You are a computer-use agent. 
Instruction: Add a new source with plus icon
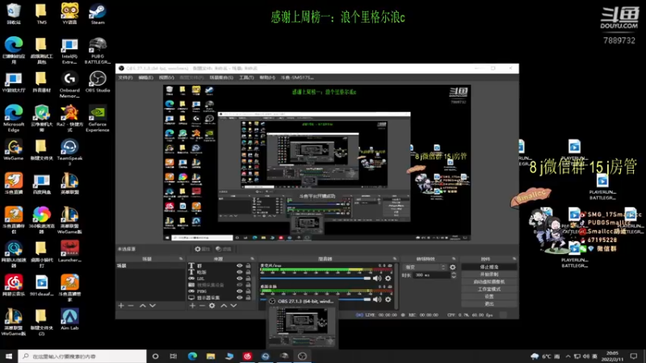192,306
